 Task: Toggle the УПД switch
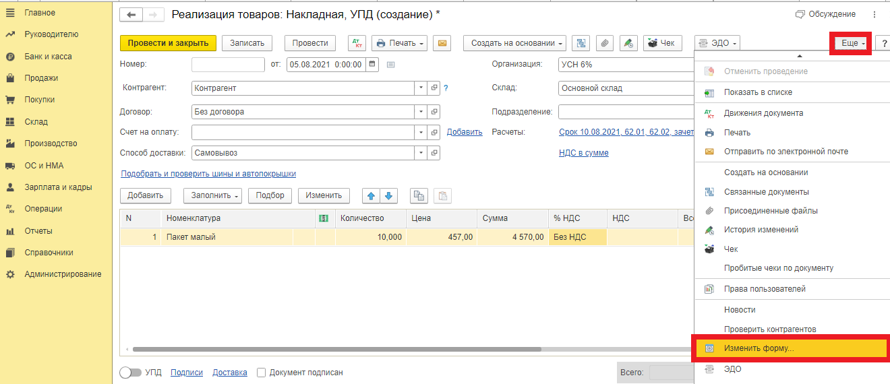pos(129,373)
